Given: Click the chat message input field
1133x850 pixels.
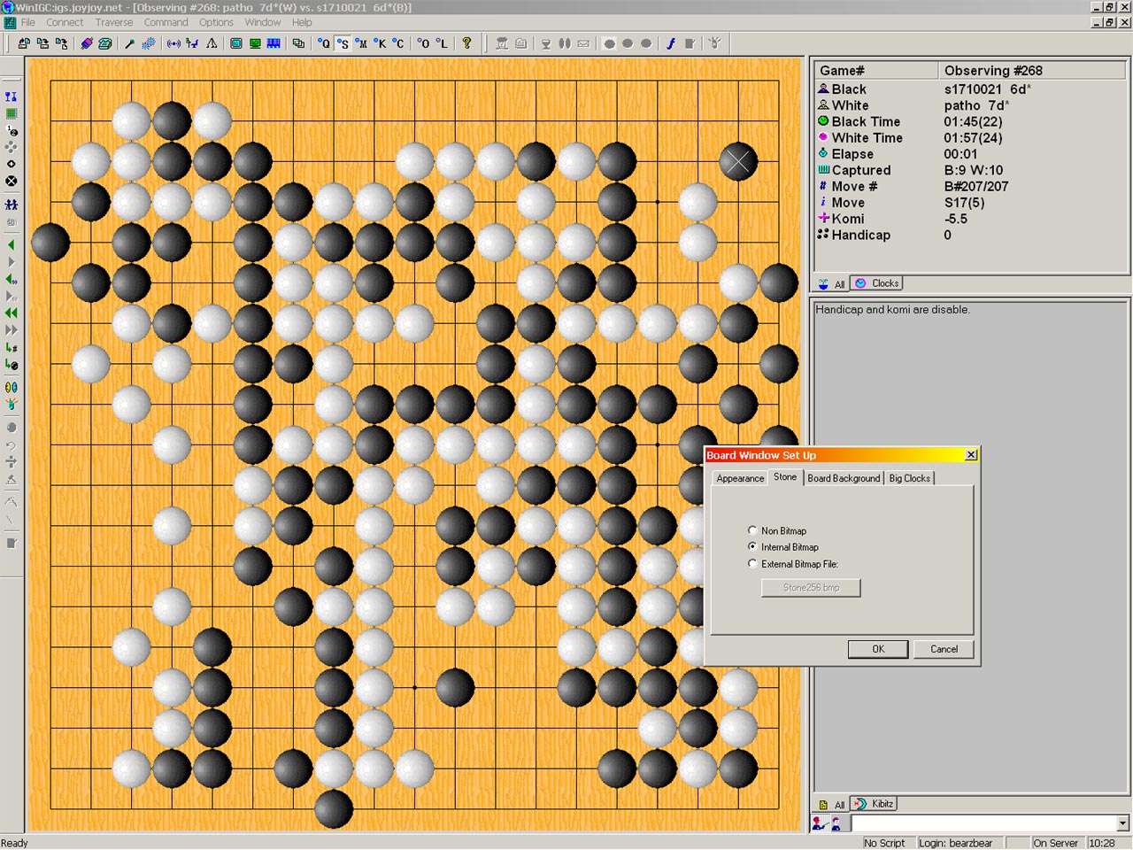Looking at the screenshot, I should coord(982,823).
